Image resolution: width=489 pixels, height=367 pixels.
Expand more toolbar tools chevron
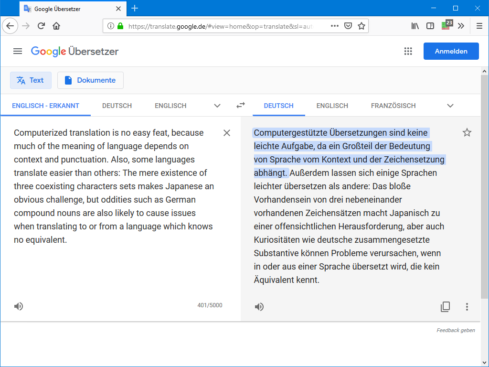(461, 26)
